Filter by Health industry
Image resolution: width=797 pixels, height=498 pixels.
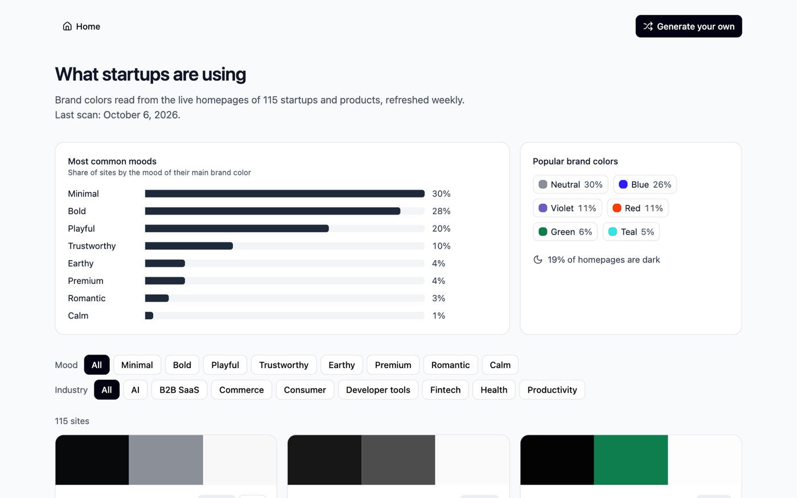coord(494,390)
